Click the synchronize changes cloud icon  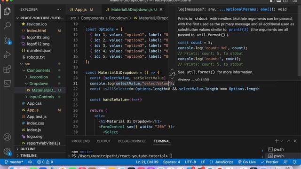click(30, 162)
